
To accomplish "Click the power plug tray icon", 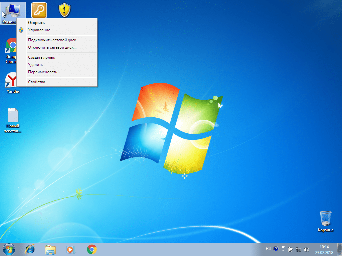I will [290, 250].
